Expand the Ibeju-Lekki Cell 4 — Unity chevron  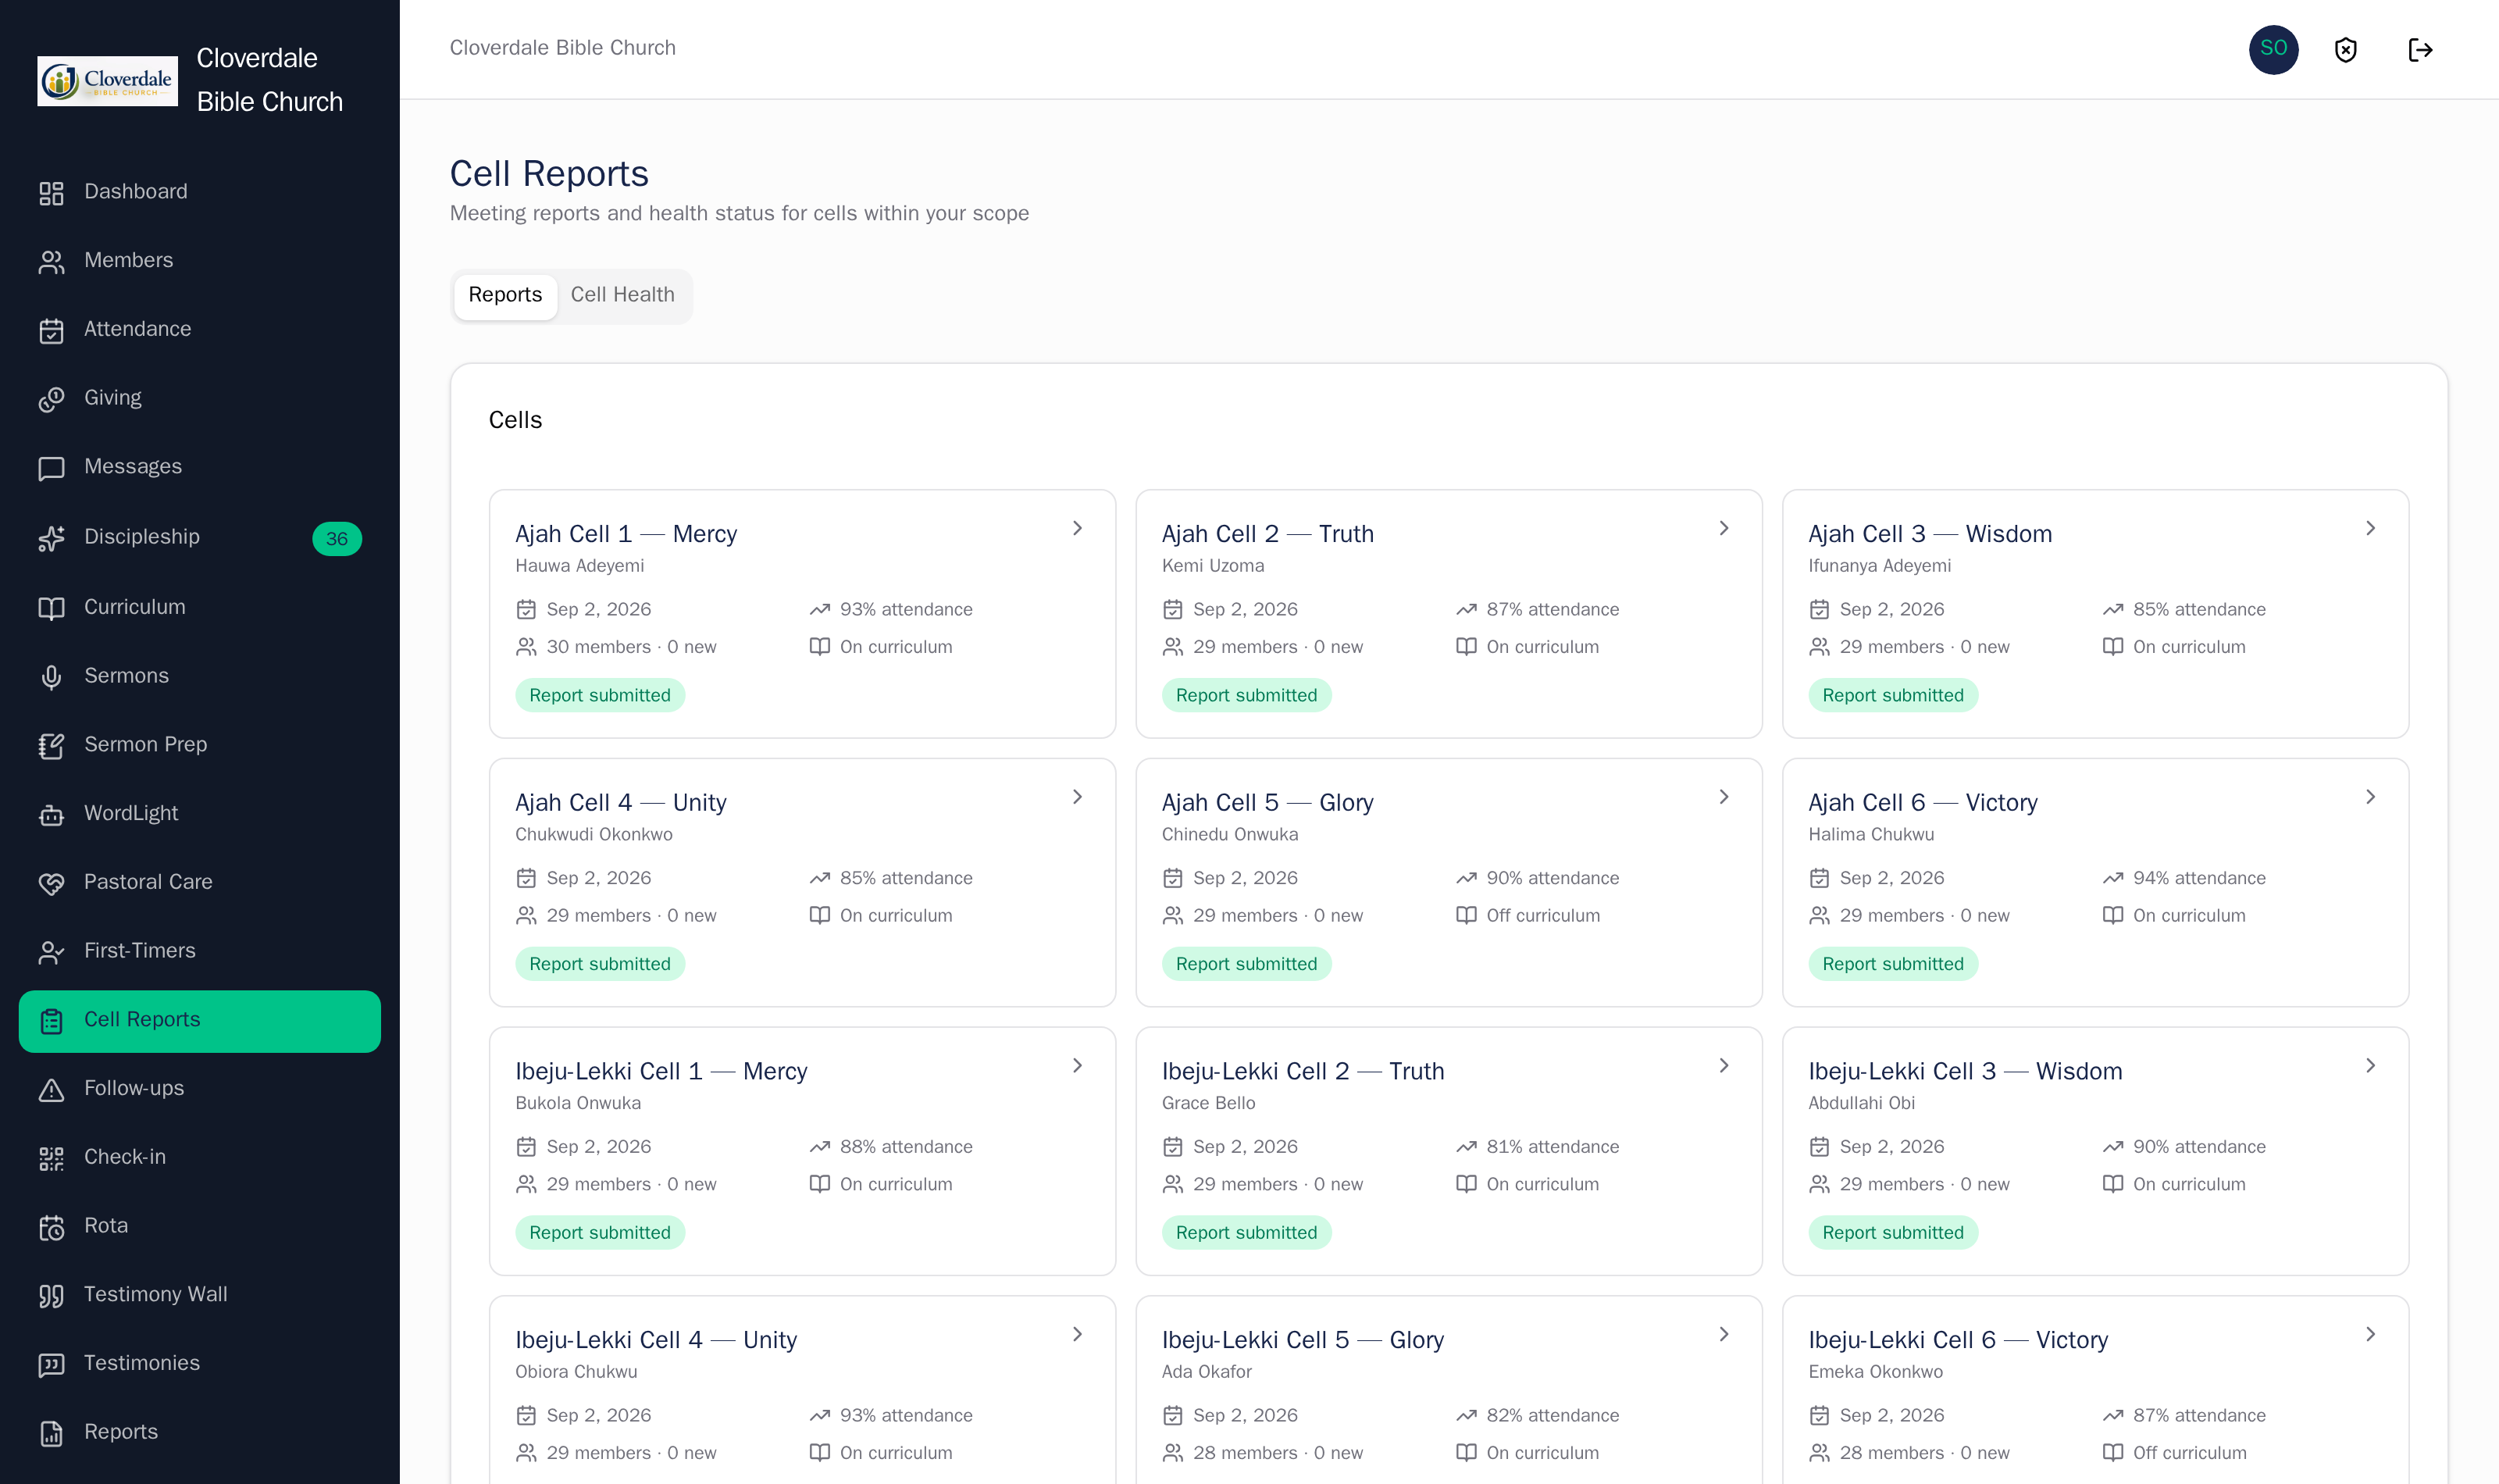(1078, 1334)
